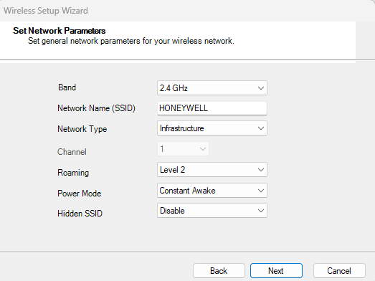Click the Channel label
The width and height of the screenshot is (375, 281).
pos(72,152)
